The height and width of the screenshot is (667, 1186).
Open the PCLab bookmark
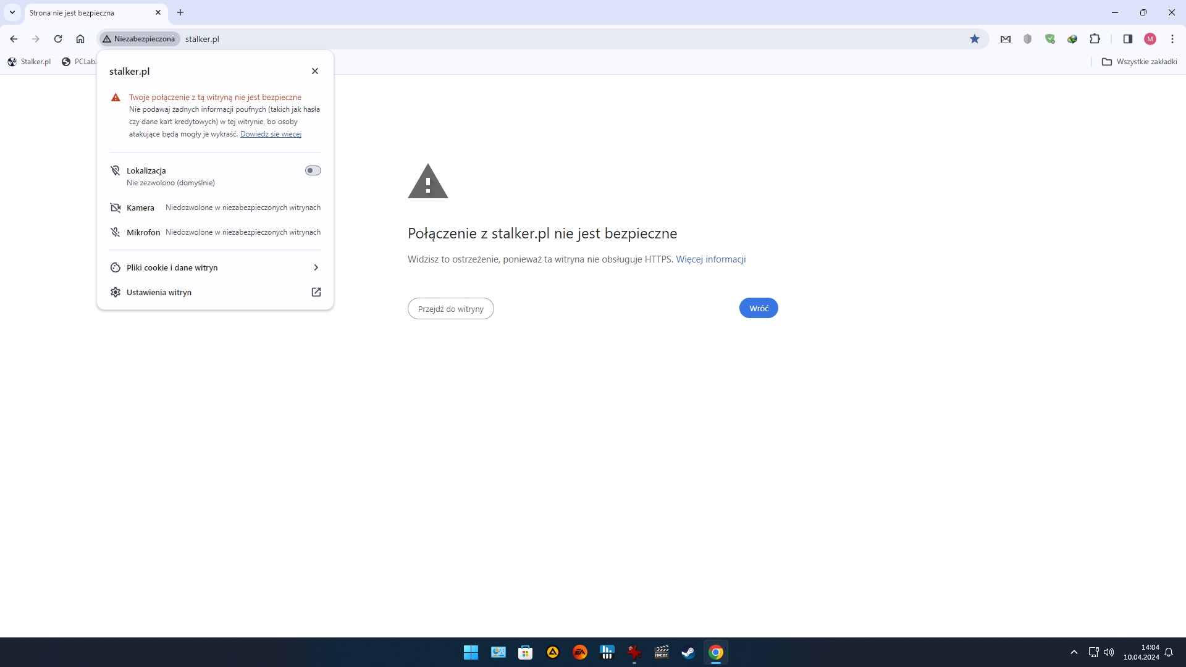[78, 62]
